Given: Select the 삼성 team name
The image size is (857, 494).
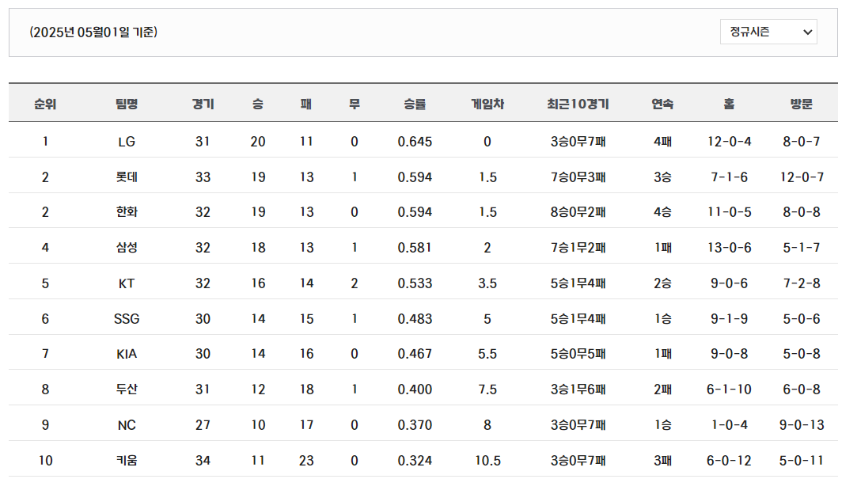Looking at the screenshot, I should 127,248.
